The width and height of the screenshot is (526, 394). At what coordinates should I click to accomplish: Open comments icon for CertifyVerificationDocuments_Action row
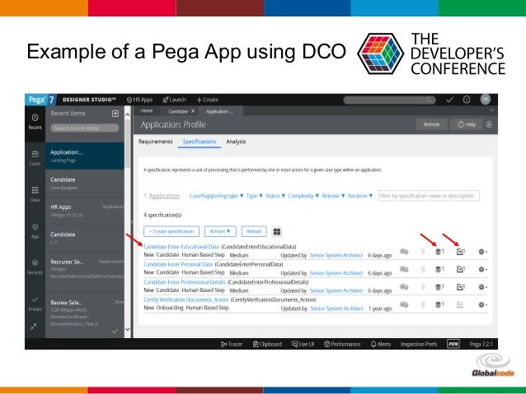(404, 304)
